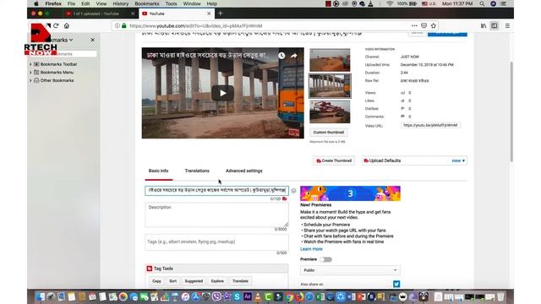Open Wi-Fi status in menu bar
541x304 pixels.
pos(390,3)
